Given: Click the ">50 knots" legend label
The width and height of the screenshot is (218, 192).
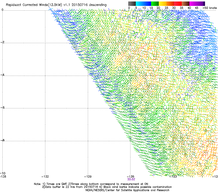Looking at the screenshot, I should [x=209, y=8].
